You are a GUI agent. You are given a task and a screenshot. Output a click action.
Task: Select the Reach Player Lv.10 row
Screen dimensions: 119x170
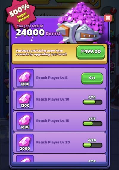59,100
